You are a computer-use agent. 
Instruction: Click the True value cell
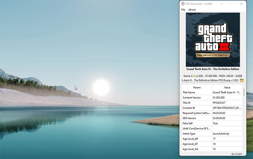coord(227,123)
